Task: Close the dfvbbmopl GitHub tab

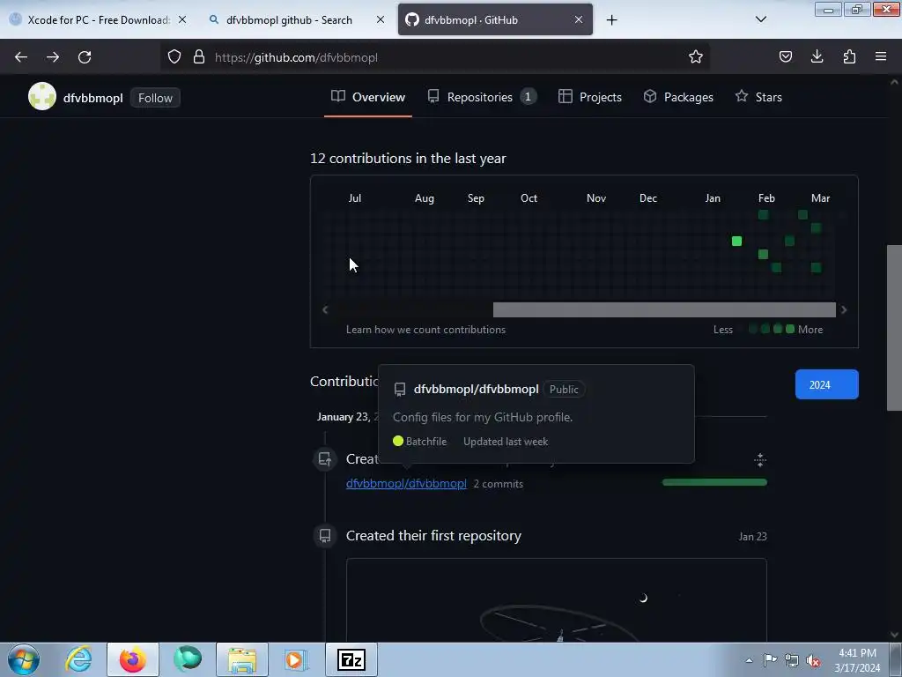Action: coord(579,19)
